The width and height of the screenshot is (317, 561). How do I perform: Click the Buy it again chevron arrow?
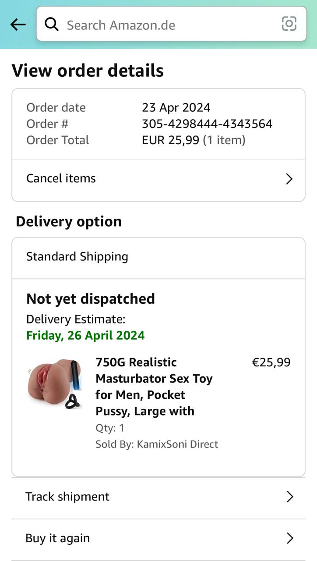click(x=289, y=538)
